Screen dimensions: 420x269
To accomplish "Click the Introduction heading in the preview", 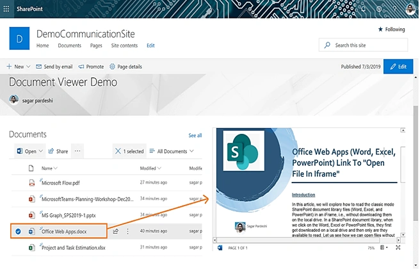I will 303,195.
